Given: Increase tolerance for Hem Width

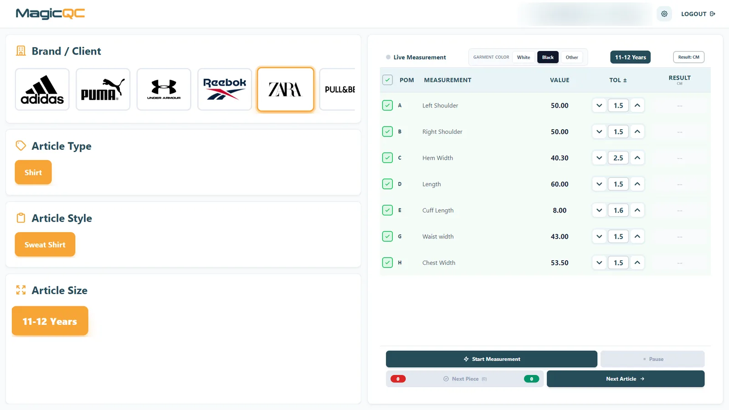Looking at the screenshot, I should tap(637, 157).
